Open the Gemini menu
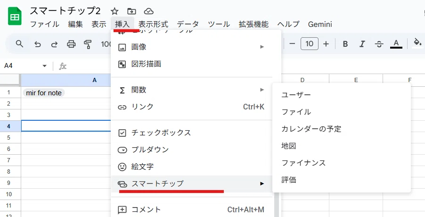The image size is (425, 217). click(x=320, y=24)
